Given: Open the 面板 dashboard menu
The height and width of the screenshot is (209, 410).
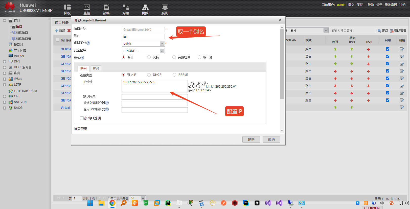Looking at the screenshot, I should (x=67, y=10).
